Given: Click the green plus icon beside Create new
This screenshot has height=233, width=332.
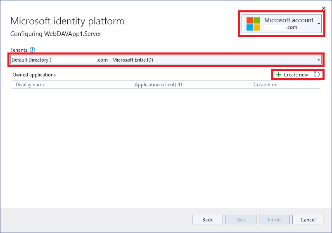Looking at the screenshot, I should [278, 74].
